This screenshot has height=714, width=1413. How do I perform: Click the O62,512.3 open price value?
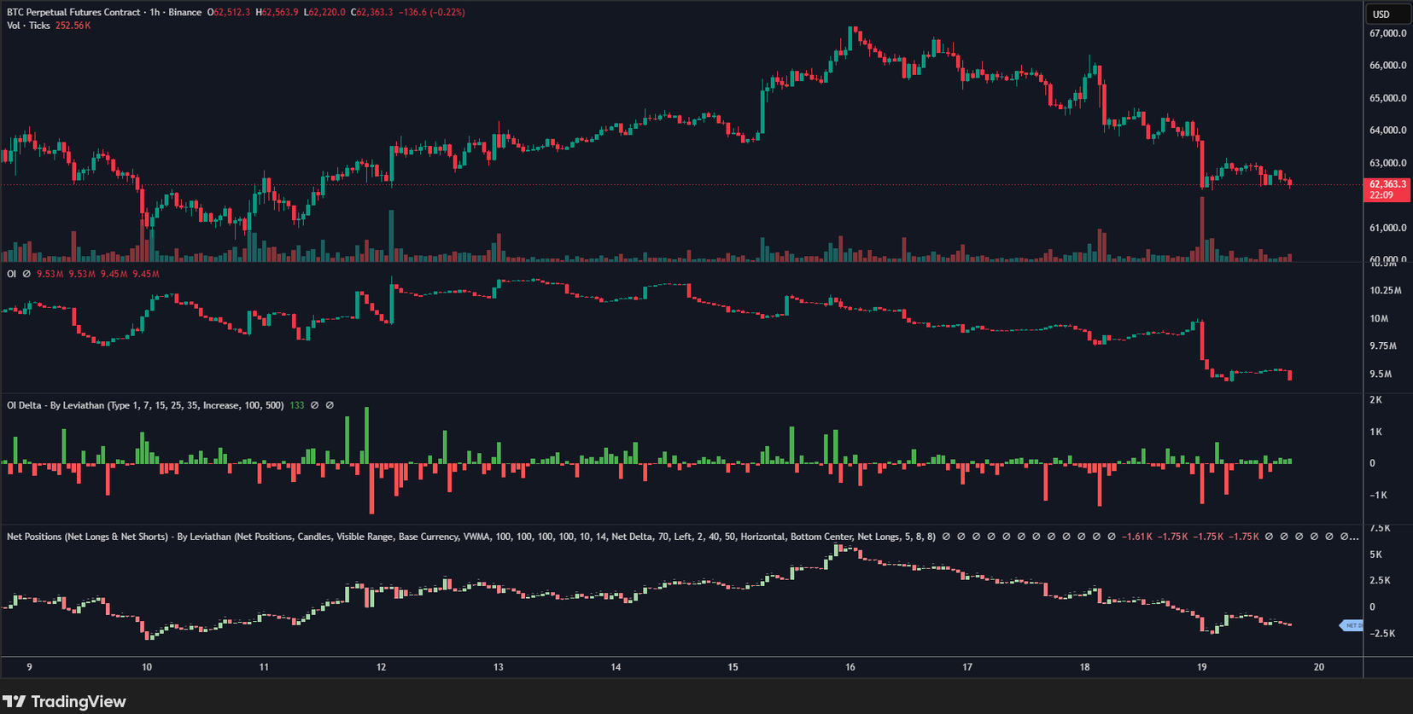point(229,12)
